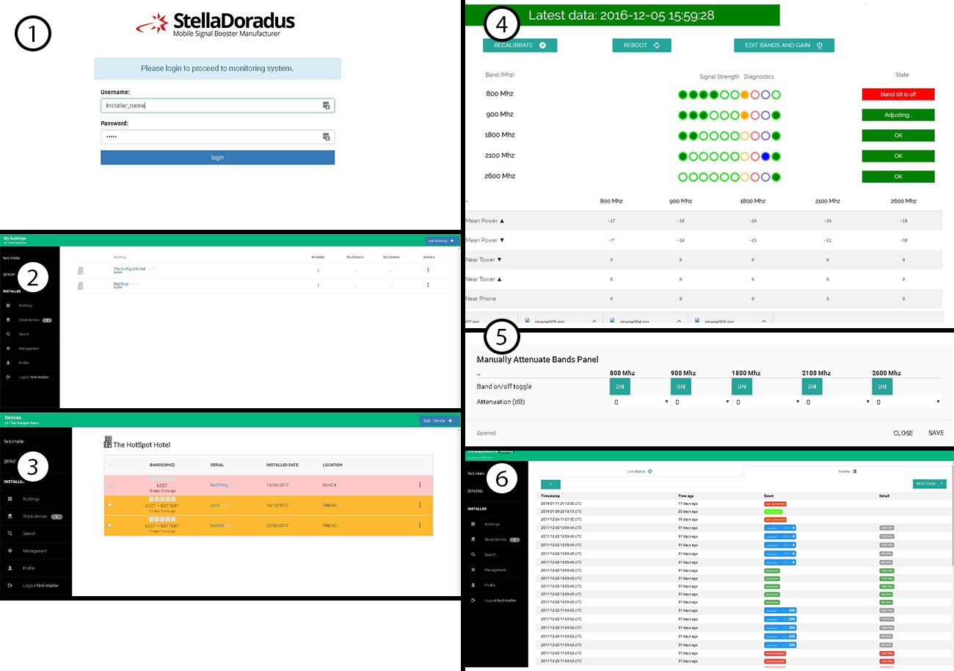
Task: Toggle the 2600 Mhz band ON switch
Action: (x=882, y=387)
